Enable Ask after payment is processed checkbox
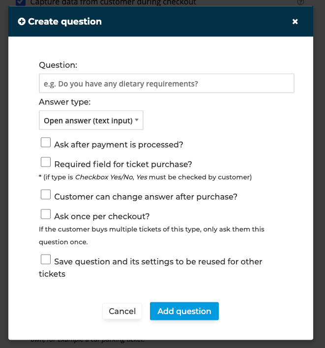This screenshot has width=325, height=348. pyautogui.click(x=46, y=142)
